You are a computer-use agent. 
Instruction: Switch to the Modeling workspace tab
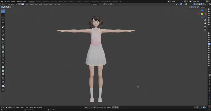(x=38, y=2)
